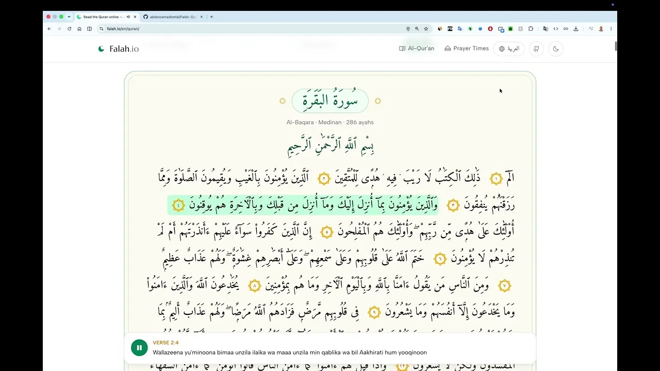
Task: Select verse marker 1
Action: [496, 179]
